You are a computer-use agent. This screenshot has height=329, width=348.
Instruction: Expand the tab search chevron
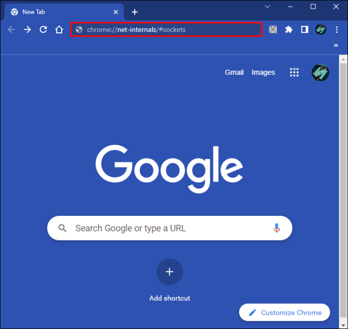click(x=267, y=7)
